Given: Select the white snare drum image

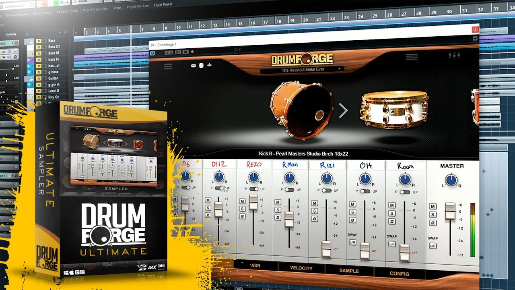Looking at the screenshot, I should tap(394, 110).
